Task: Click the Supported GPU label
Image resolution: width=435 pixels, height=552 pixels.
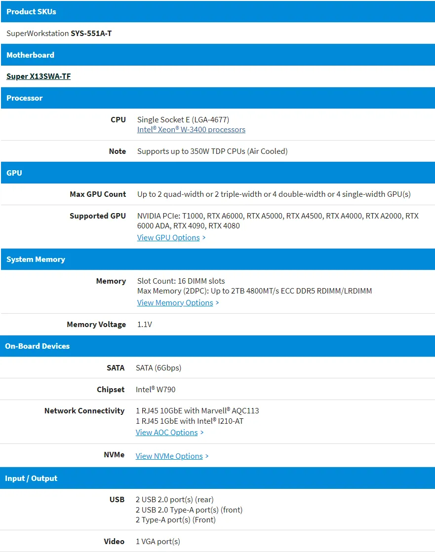Action: tap(98, 216)
